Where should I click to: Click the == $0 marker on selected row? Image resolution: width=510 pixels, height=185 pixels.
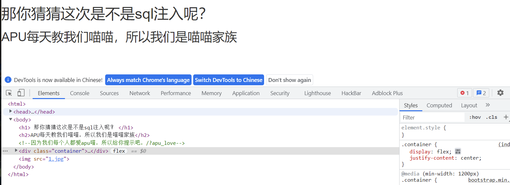click(x=138, y=151)
